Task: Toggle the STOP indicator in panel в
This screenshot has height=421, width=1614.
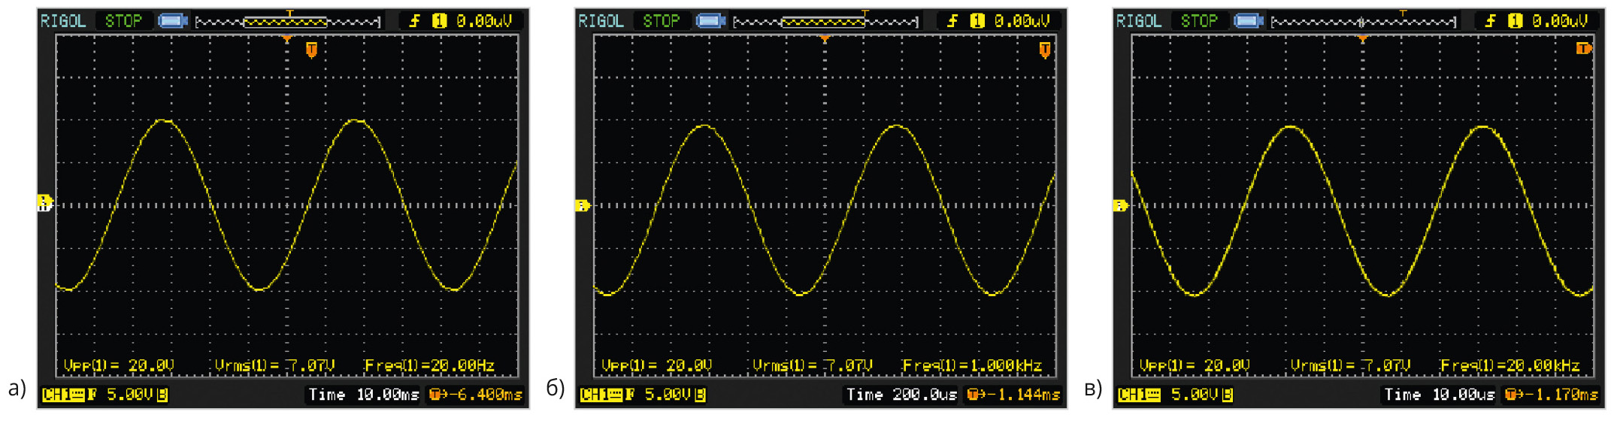Action: [1199, 21]
